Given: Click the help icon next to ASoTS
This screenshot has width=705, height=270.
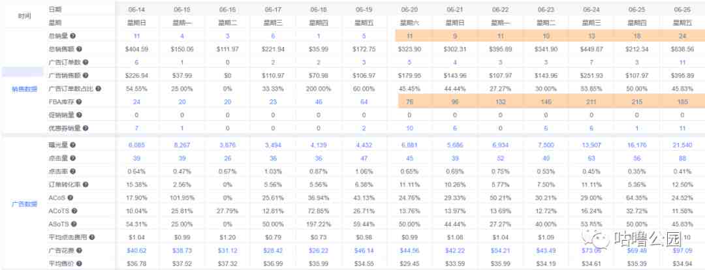Looking at the screenshot, I should coord(74,223).
